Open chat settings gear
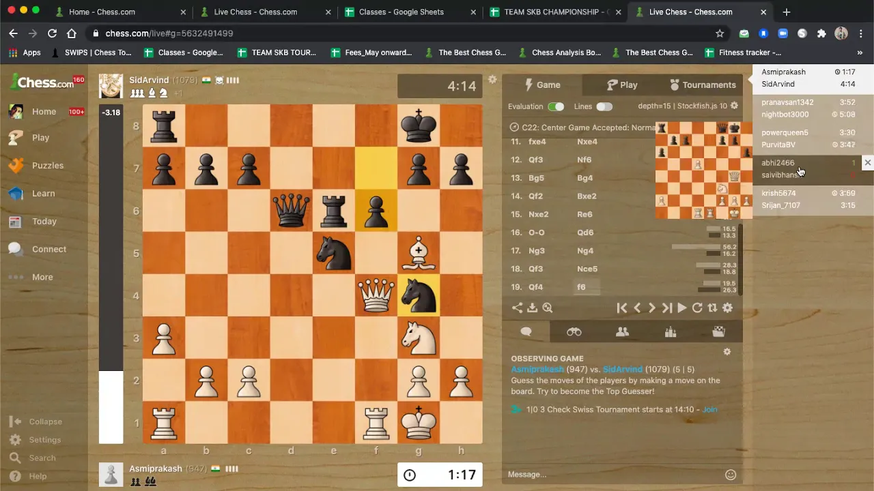 [727, 352]
